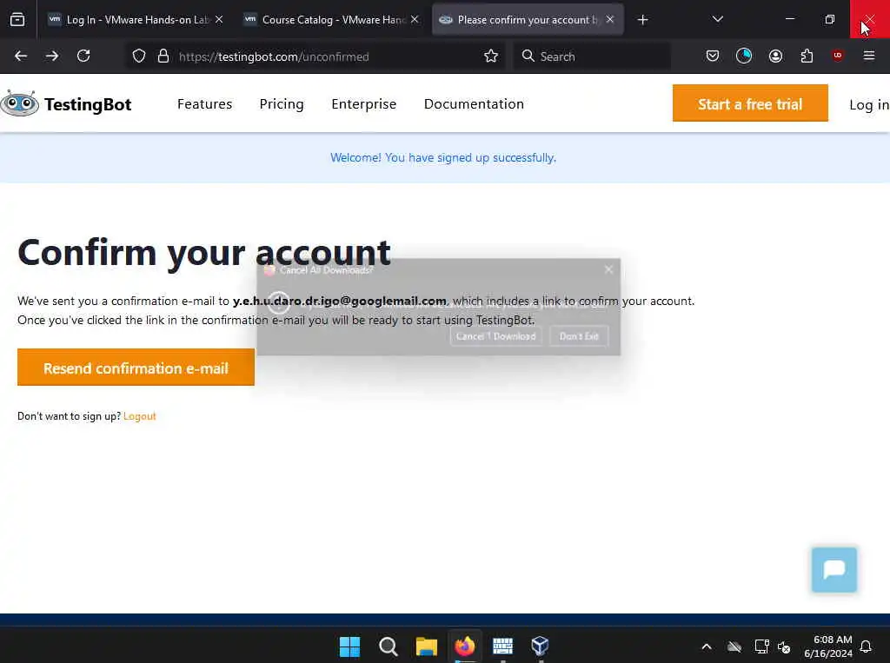The width and height of the screenshot is (890, 663).
Task: Click Resend confirmation e-mail button
Action: [x=136, y=368]
